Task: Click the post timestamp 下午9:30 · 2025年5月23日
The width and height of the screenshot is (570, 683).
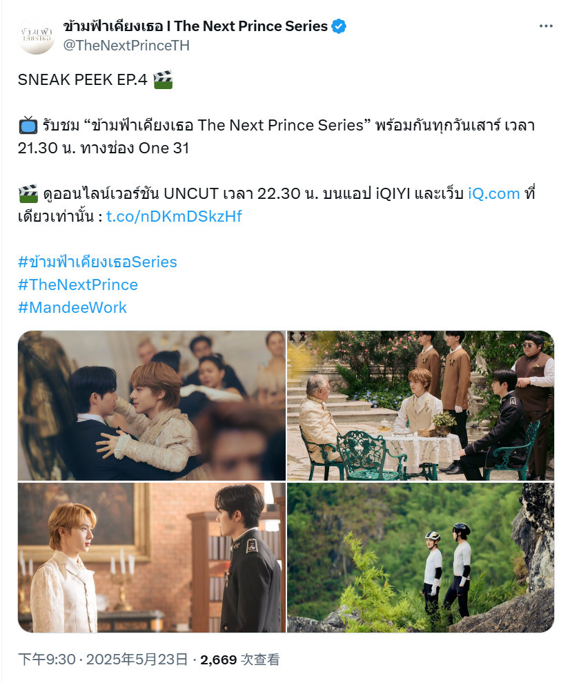Action: pyautogui.click(x=103, y=660)
